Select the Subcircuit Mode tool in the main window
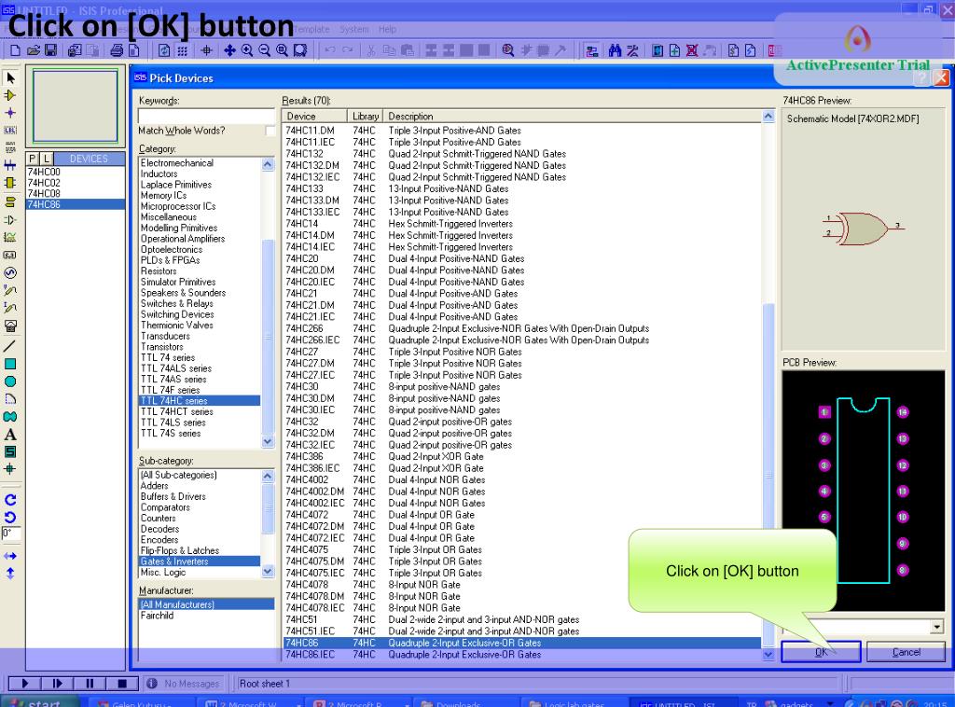The height and width of the screenshot is (707, 955). [10, 183]
